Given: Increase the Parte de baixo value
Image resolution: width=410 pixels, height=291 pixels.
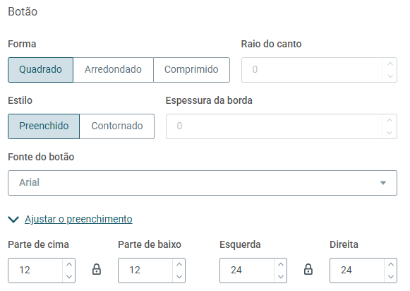Looking at the screenshot, I should point(179,265).
